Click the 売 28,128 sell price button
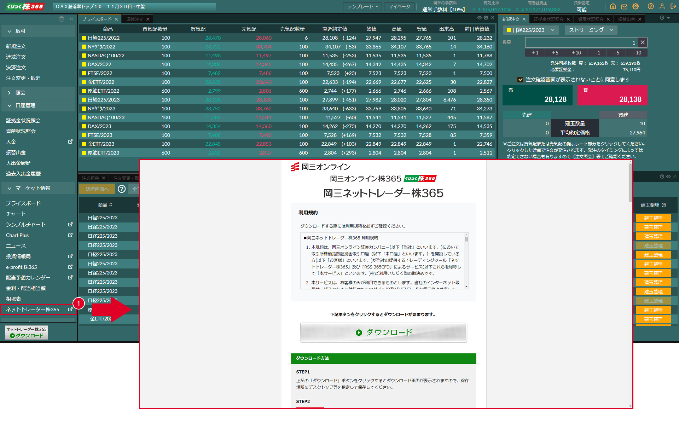Image resolution: width=679 pixels, height=428 pixels. 537,95
